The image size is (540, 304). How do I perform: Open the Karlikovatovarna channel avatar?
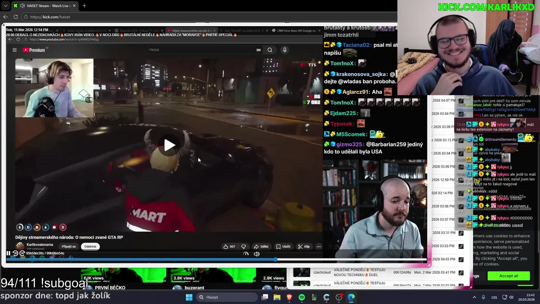click(20, 246)
